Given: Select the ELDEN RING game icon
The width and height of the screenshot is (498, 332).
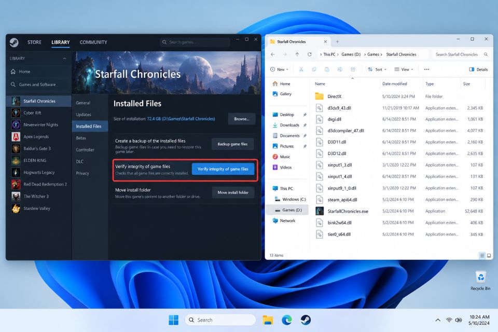Looking at the screenshot, I should coord(16,160).
